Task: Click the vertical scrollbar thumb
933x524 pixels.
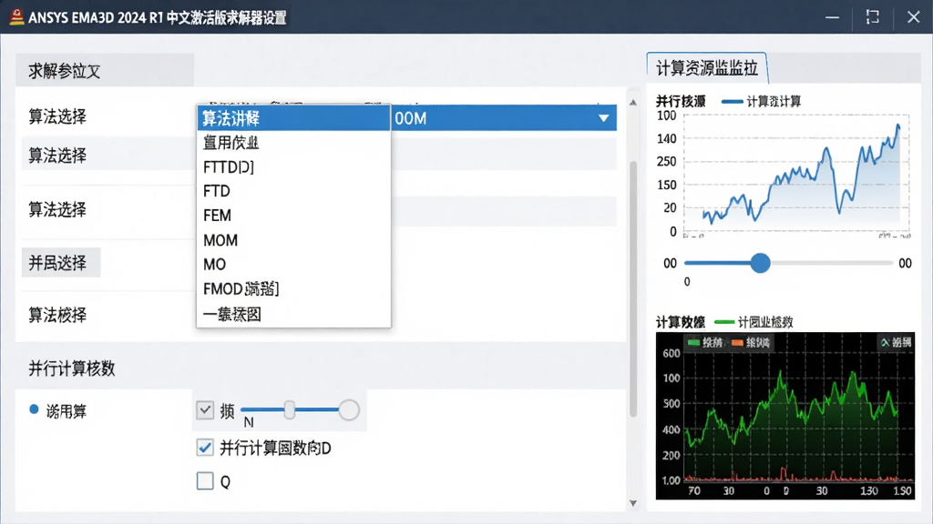Action: (633, 288)
